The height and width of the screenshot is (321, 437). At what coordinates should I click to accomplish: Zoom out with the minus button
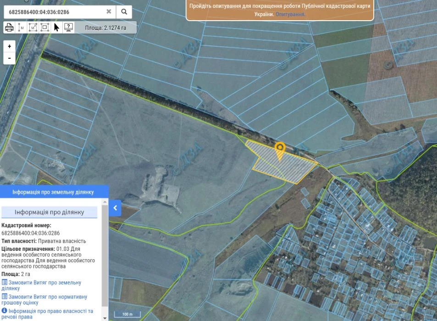(x=10, y=58)
